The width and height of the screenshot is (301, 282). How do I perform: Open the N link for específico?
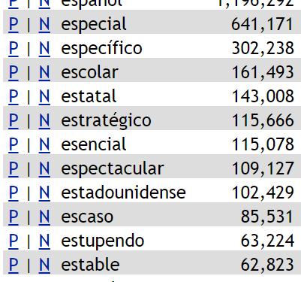[44, 48]
